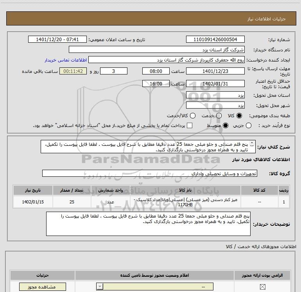Click the اطلاعات مجوزهای ارائه خدمت / کالا heading
Screen dimensions: 301x292
click(261, 247)
